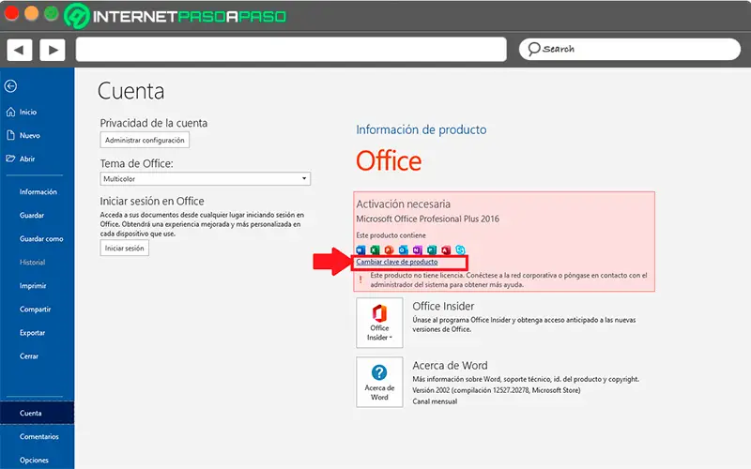The height and width of the screenshot is (469, 751).
Task: Click the Office Insider heading text
Action: pos(443,307)
